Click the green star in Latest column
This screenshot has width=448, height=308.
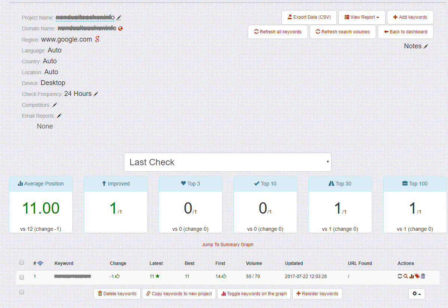158,276
